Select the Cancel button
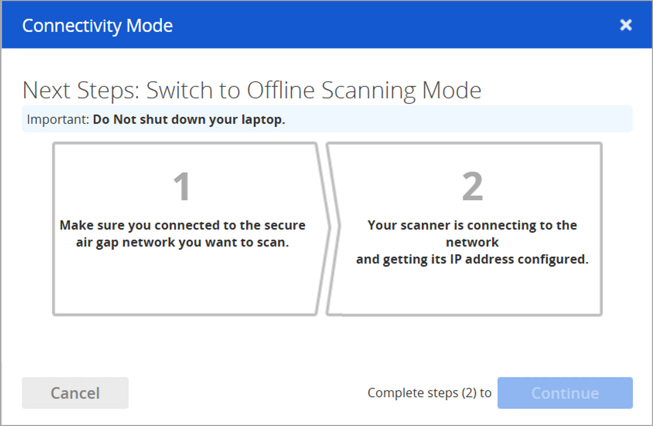This screenshot has width=653, height=426. pos(75,393)
